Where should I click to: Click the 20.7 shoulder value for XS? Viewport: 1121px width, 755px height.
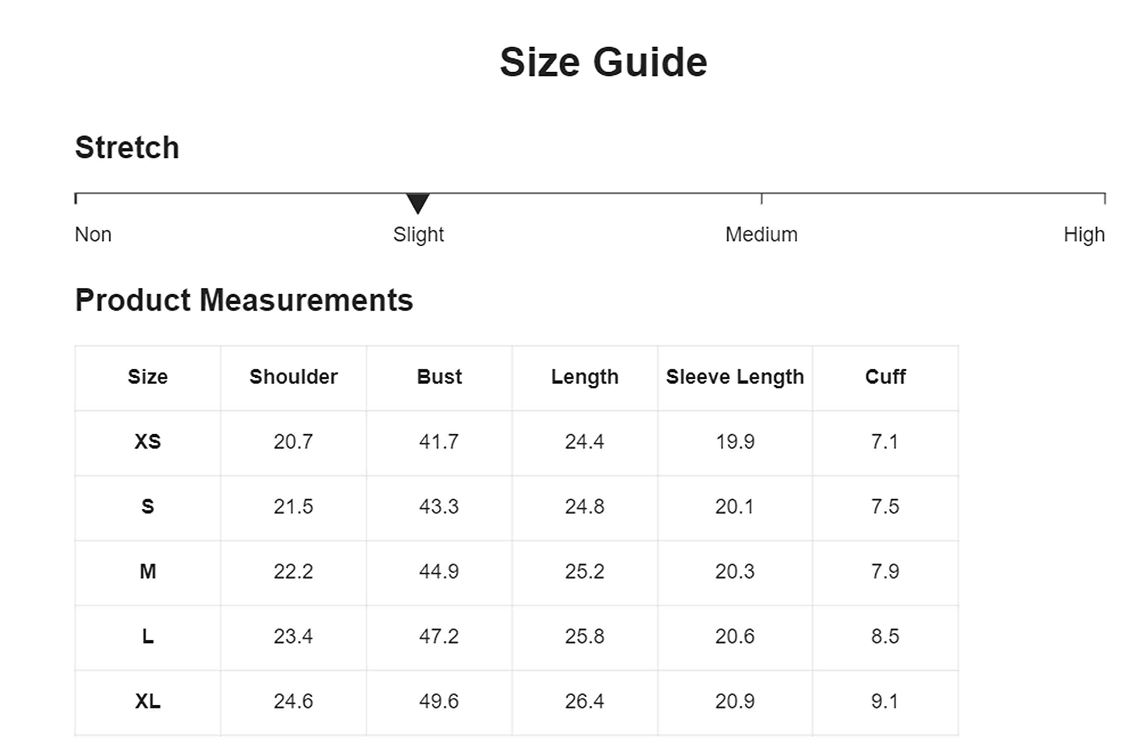click(293, 442)
